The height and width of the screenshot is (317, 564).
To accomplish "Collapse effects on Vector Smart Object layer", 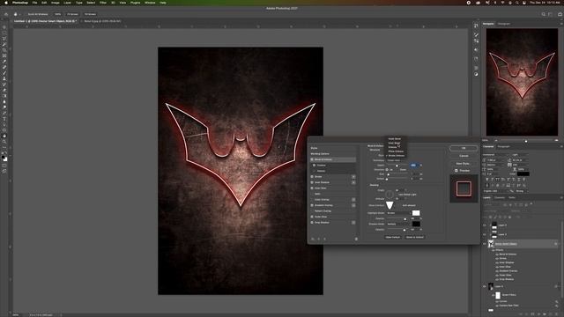I will pos(559,244).
